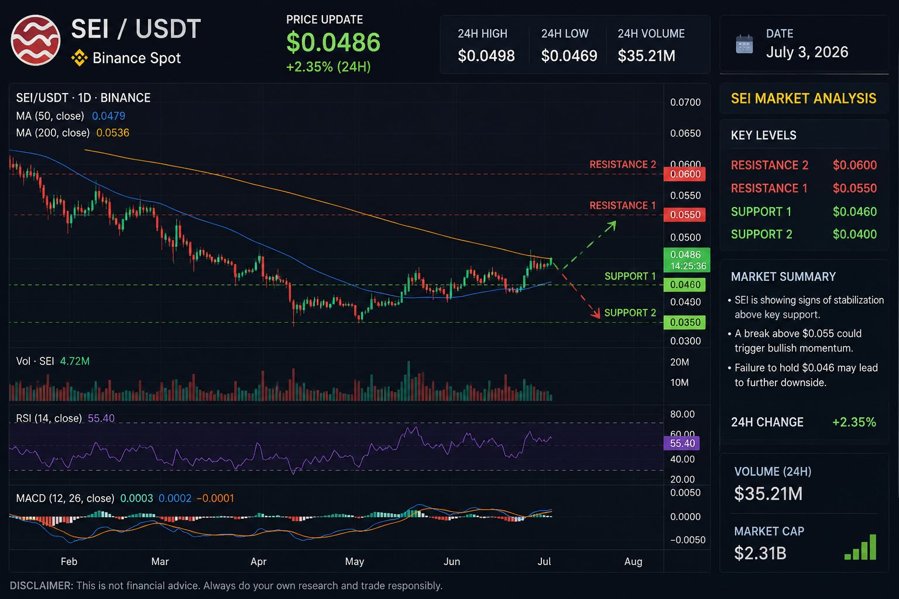Click the 24H HIGH value $0.0498
The image size is (899, 599).
click(486, 56)
